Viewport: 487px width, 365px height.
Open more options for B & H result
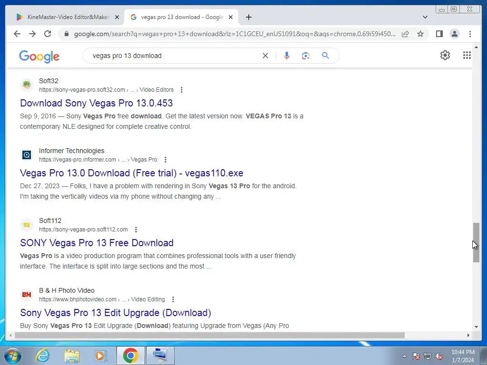tap(173, 299)
